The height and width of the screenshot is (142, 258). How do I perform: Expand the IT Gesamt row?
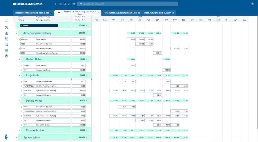pyautogui.click(x=14, y=25)
